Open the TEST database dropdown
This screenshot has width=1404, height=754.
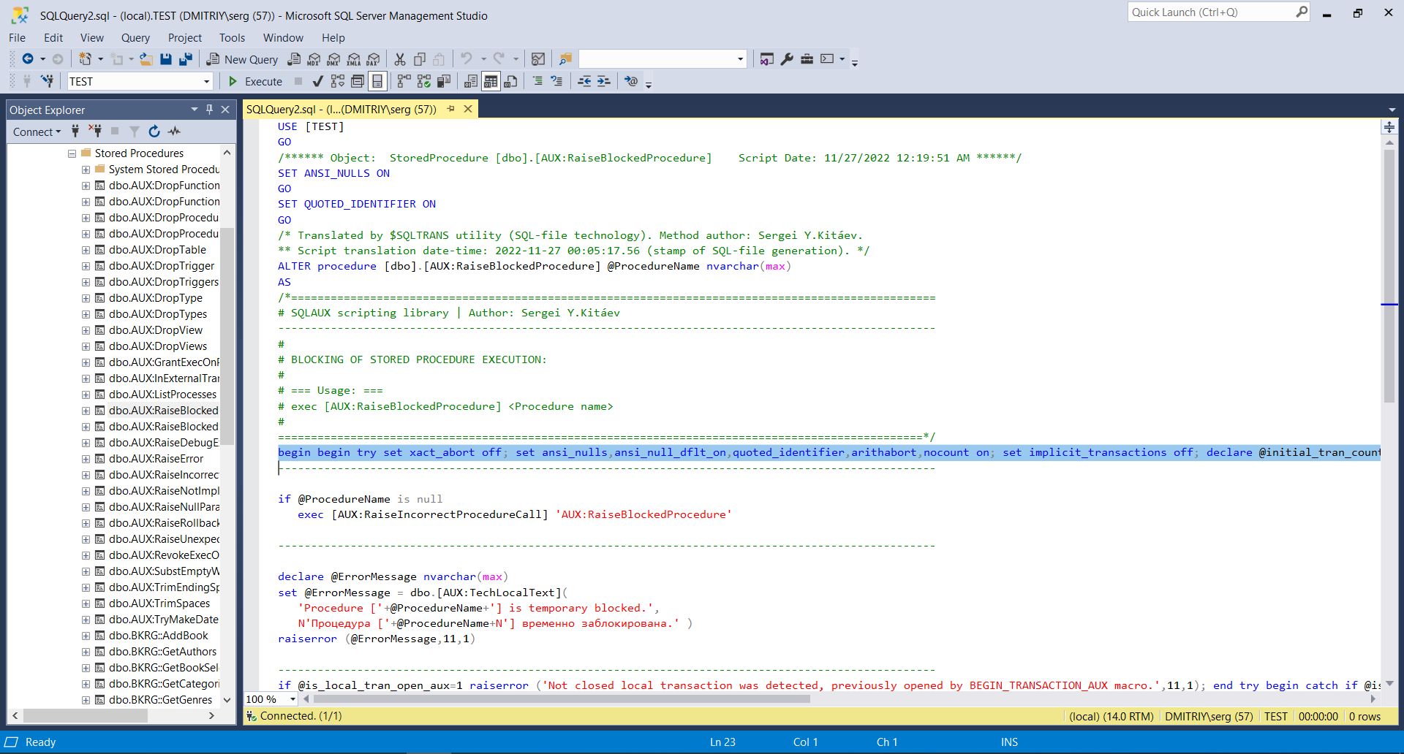[x=206, y=81]
